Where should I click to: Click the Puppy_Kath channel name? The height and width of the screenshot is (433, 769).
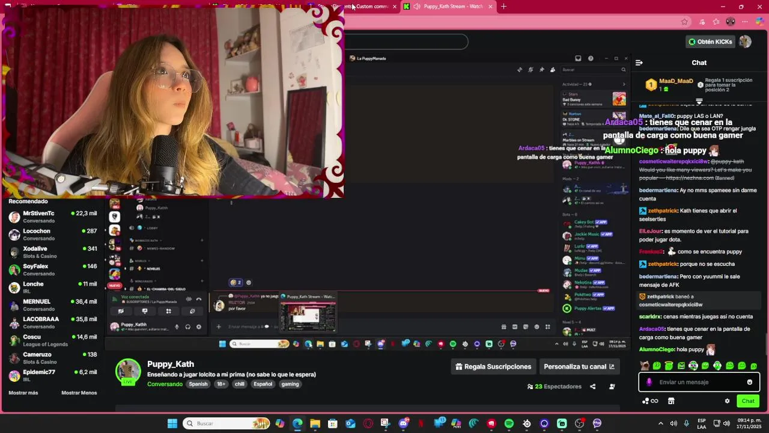click(171, 364)
